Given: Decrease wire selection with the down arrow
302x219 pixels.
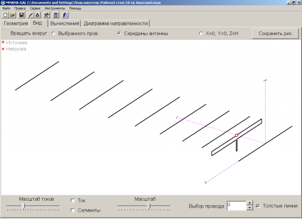Looking at the screenshot, I should coord(249,208).
